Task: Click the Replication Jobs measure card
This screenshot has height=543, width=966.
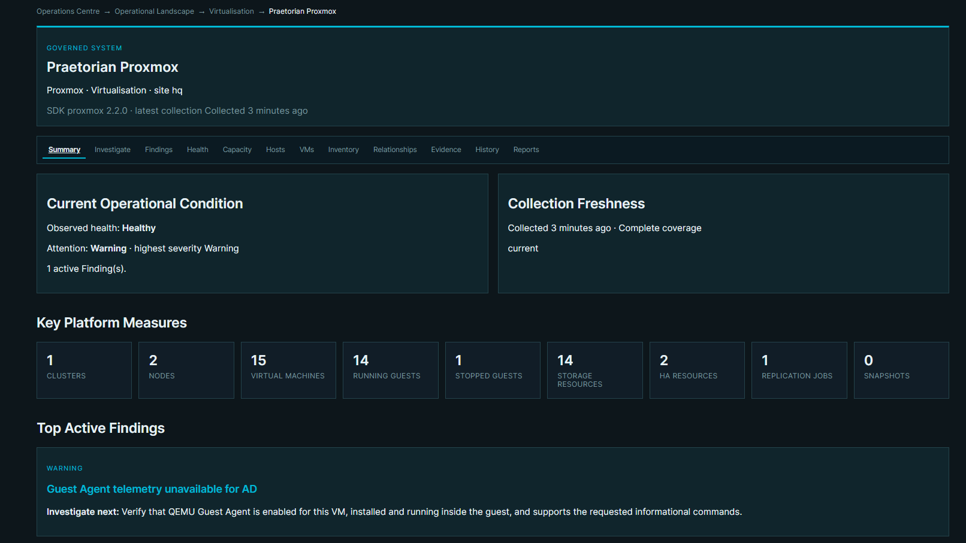Action: 799,370
